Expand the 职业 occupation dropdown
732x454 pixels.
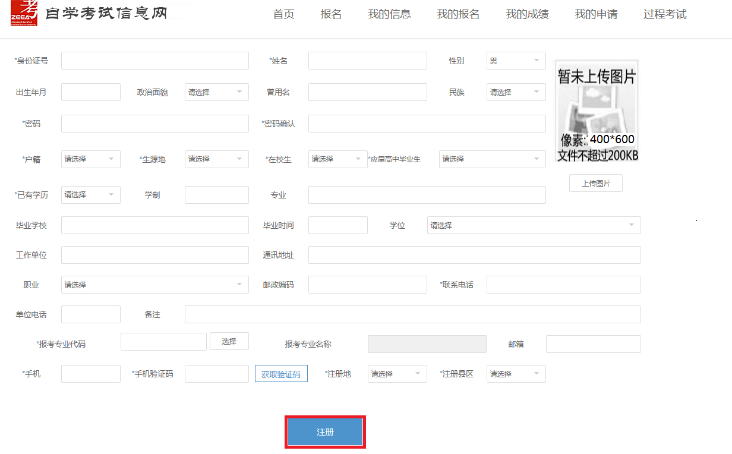(x=154, y=284)
